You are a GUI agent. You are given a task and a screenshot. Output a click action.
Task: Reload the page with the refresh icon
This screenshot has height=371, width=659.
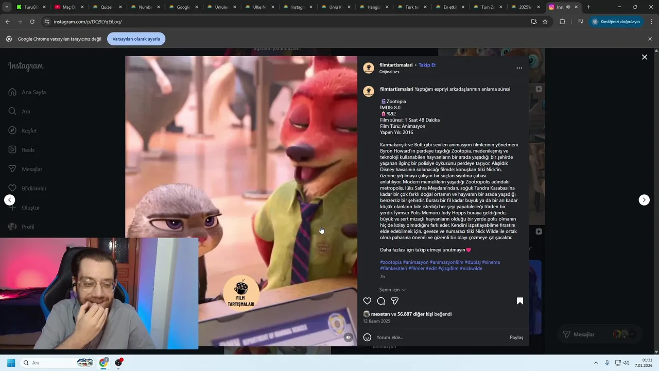pos(32,22)
